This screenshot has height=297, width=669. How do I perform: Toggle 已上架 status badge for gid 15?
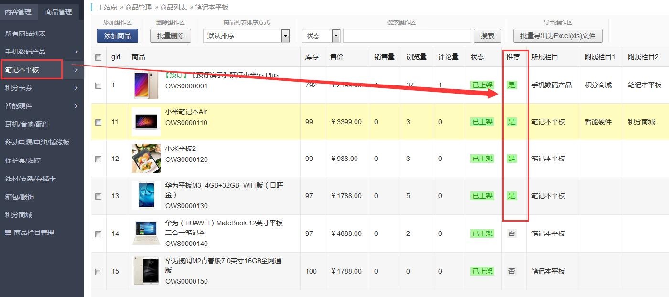click(x=482, y=271)
